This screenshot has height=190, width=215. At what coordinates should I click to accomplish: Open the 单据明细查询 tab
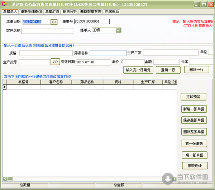click(x=31, y=12)
